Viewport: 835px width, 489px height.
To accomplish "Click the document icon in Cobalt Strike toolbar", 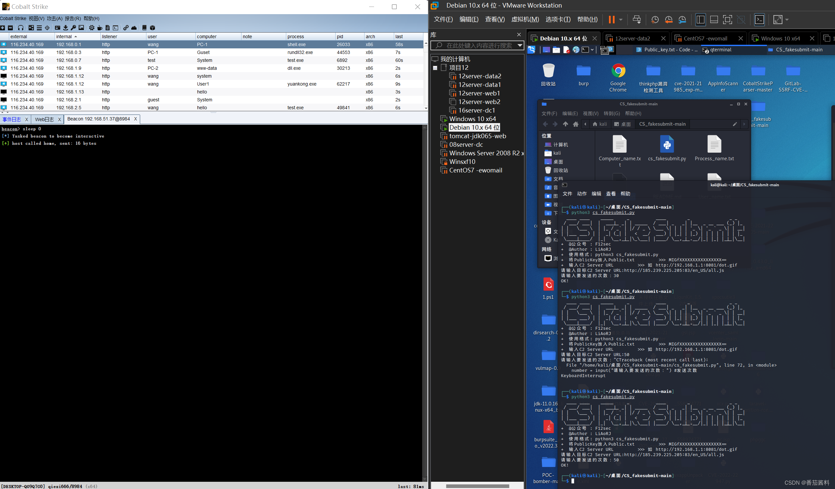I will [x=107, y=28].
